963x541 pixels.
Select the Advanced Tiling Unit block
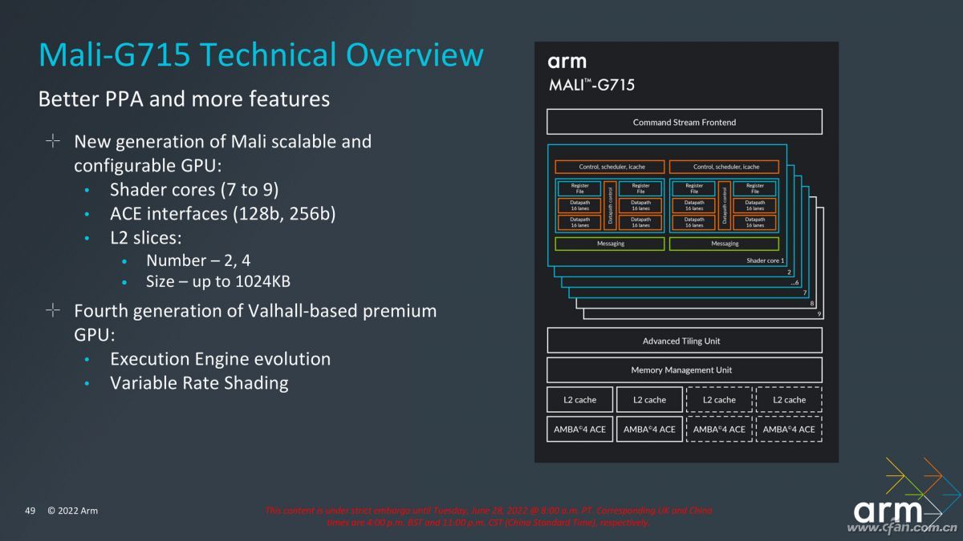tap(684, 341)
